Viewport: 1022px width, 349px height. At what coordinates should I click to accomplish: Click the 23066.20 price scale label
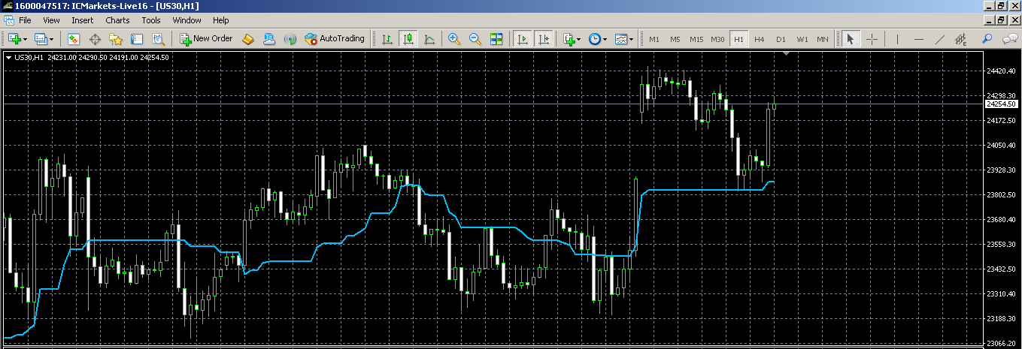(x=1001, y=344)
